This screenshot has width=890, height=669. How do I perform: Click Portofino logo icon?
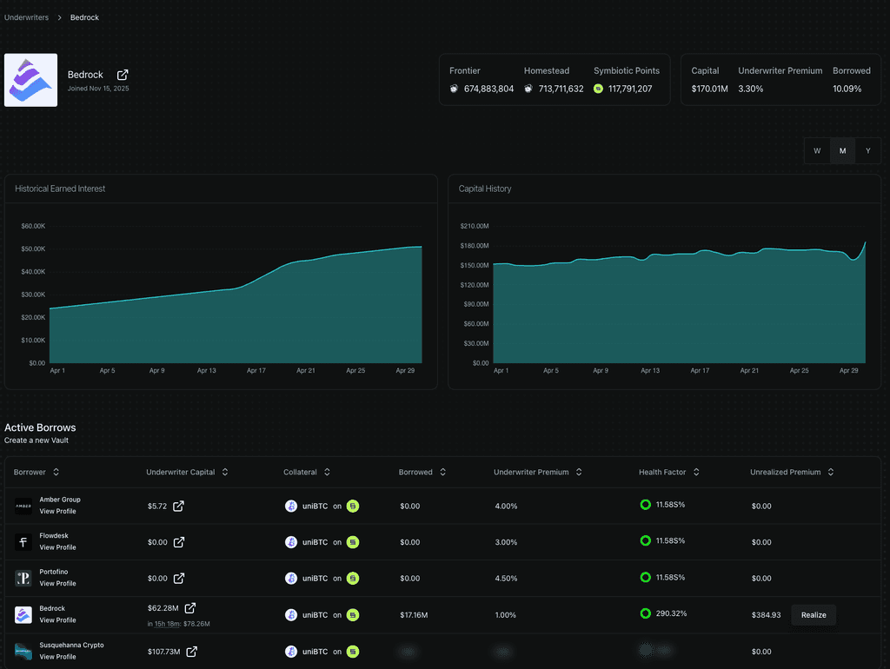point(23,579)
